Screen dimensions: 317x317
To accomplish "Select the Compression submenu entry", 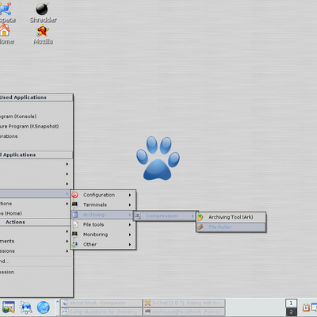I will click(165, 216).
